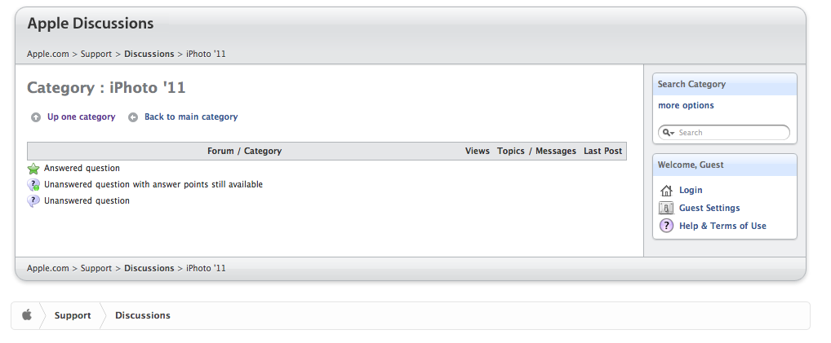Click the Apple logo in footer breadcrumb
Viewport: 831px width, 343px height.
[x=27, y=315]
